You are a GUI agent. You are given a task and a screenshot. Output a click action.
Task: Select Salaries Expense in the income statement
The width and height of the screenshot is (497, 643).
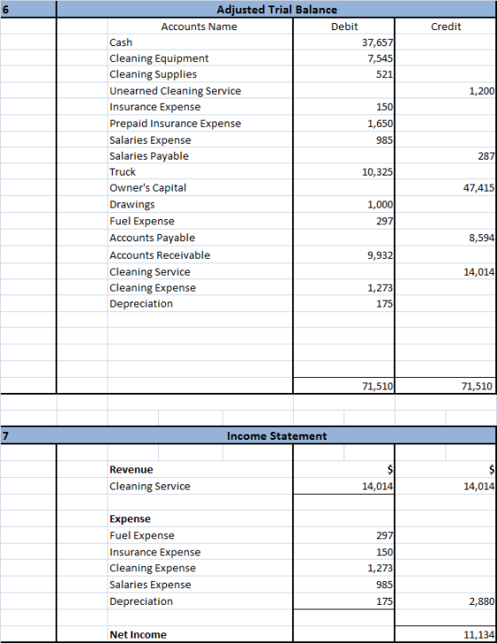(x=201, y=584)
